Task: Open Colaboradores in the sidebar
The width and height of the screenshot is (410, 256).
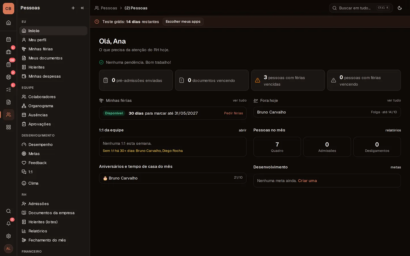Action: [53, 97]
